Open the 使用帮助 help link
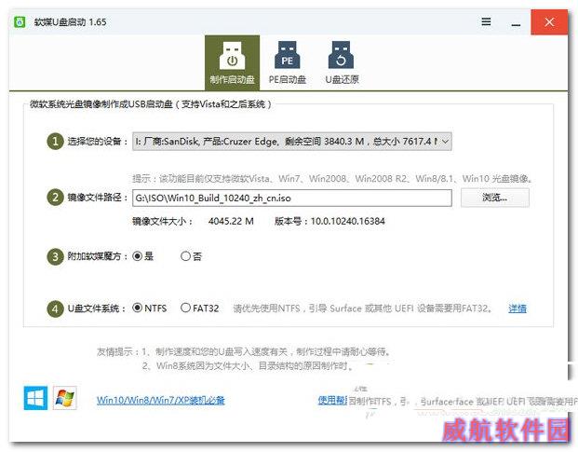Screen dimensions: 578x452 click(x=332, y=401)
